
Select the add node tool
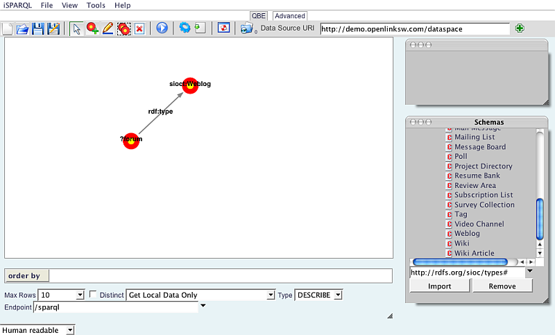coord(92,28)
